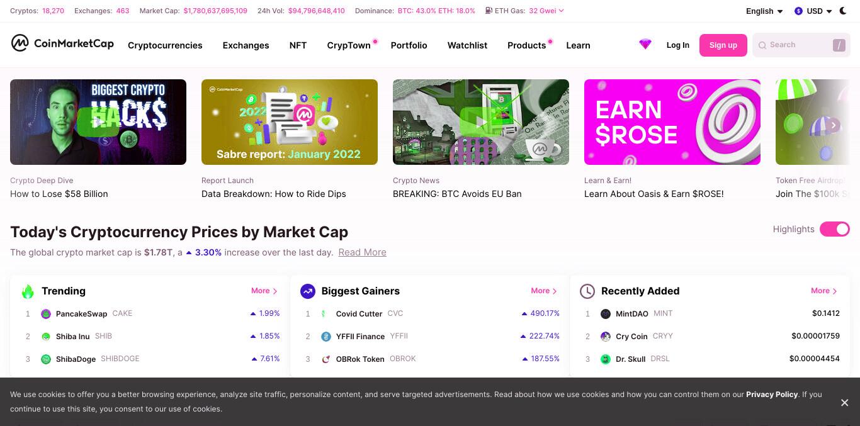Viewport: 860px width, 426px height.
Task: Open the Cryptocurrencies menu
Action: coord(165,45)
